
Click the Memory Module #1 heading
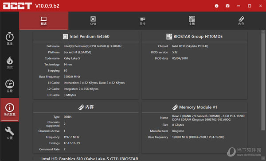(x=198, y=107)
